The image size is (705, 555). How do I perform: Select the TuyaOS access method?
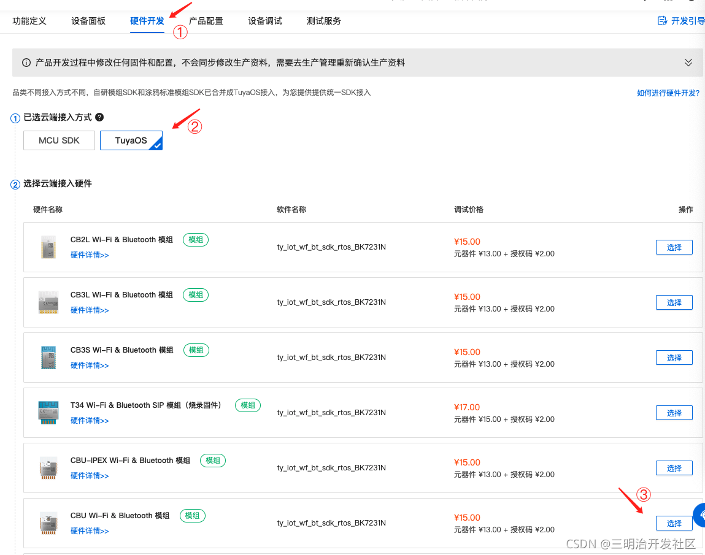coord(131,140)
